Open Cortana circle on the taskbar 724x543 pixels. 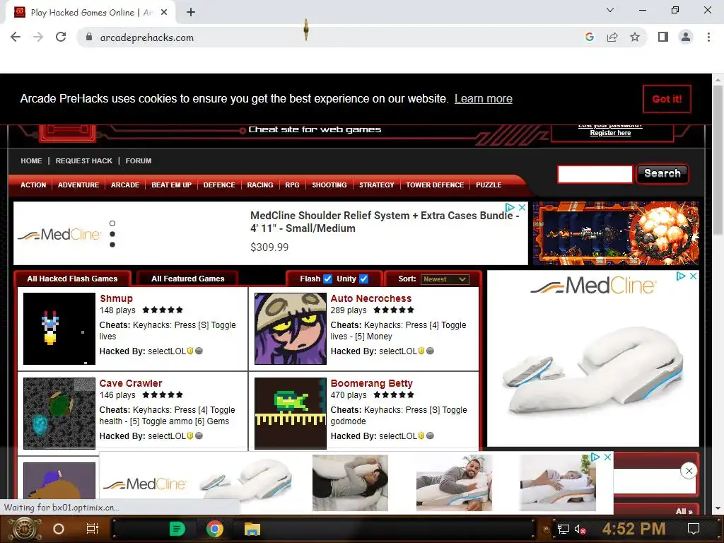click(x=59, y=529)
